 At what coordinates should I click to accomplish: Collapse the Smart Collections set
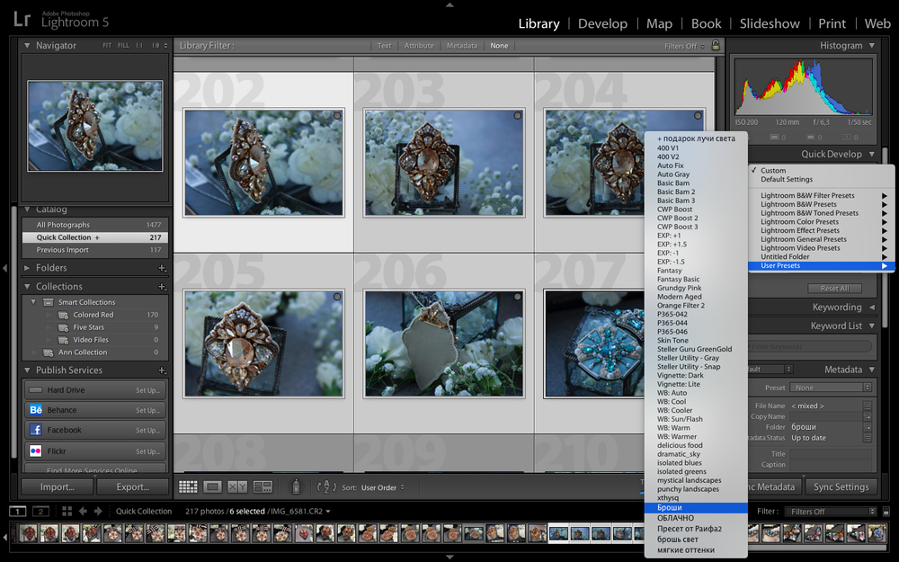coord(33,302)
